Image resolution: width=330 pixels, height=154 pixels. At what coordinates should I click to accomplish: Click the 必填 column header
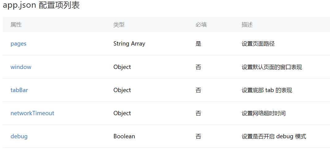[x=201, y=25]
